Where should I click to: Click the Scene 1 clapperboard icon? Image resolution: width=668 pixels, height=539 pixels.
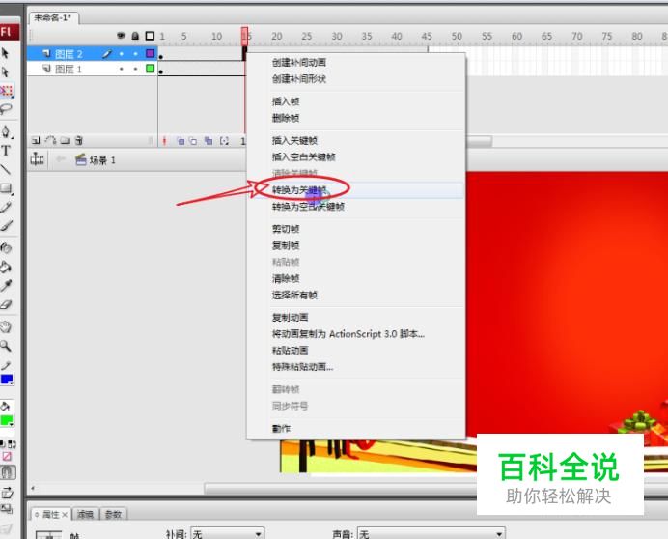pyautogui.click(x=80, y=159)
